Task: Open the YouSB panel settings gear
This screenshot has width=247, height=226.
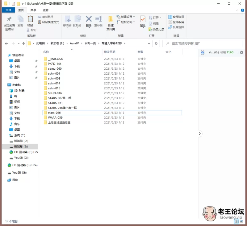Action: (241, 52)
